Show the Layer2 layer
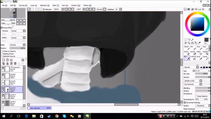211x119 pixels. (x=3, y=81)
